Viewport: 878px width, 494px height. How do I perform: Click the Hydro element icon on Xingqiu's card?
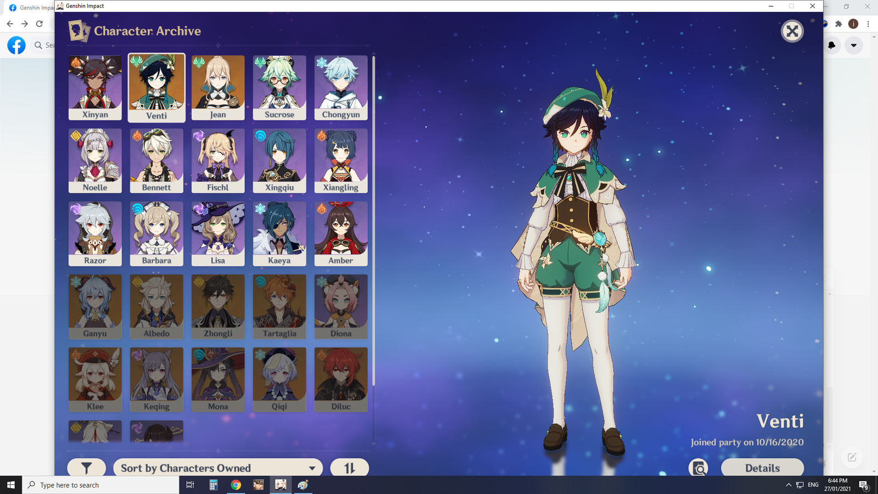260,136
